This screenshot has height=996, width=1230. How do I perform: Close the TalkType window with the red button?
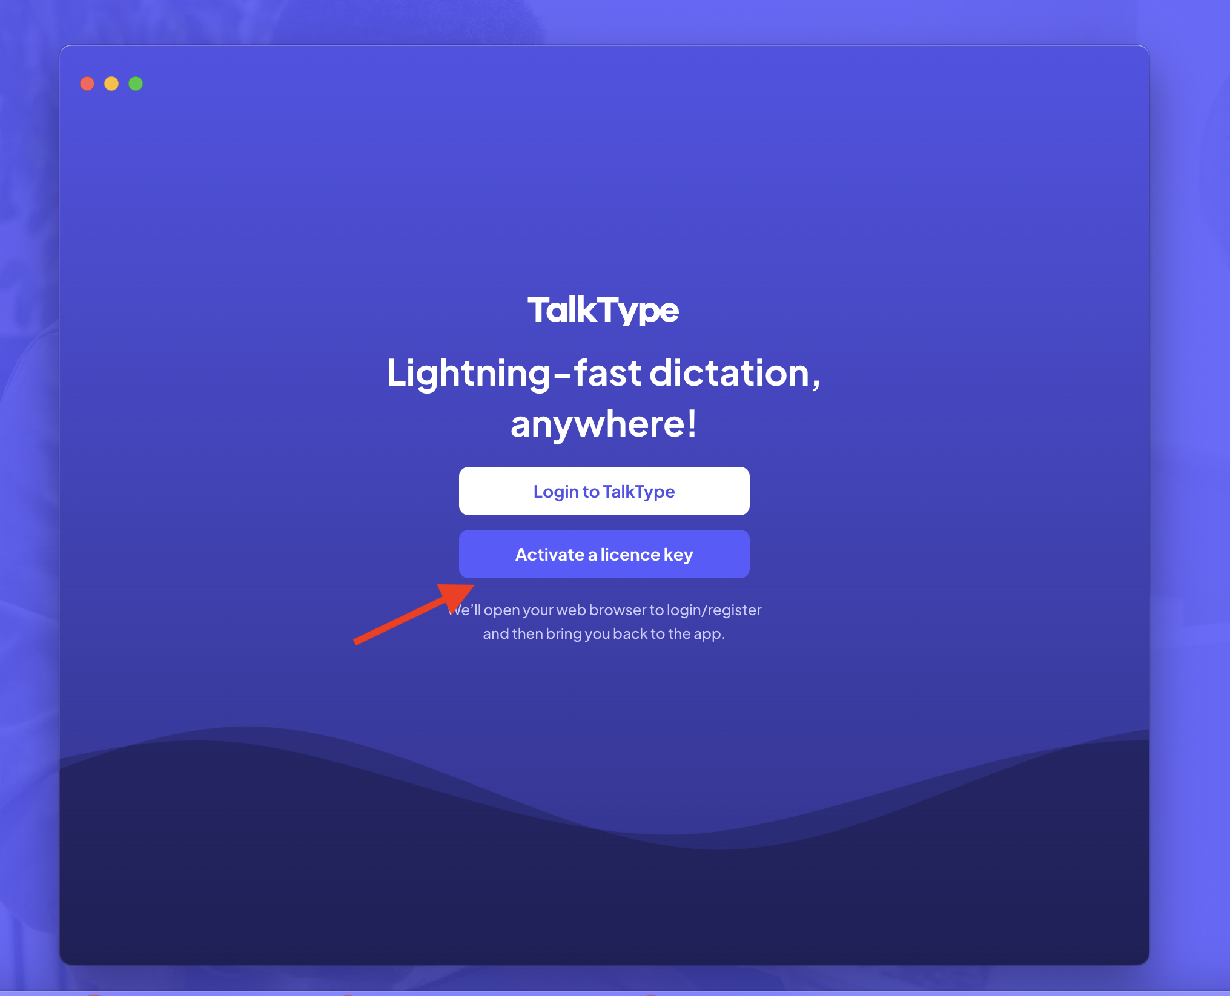coord(87,84)
